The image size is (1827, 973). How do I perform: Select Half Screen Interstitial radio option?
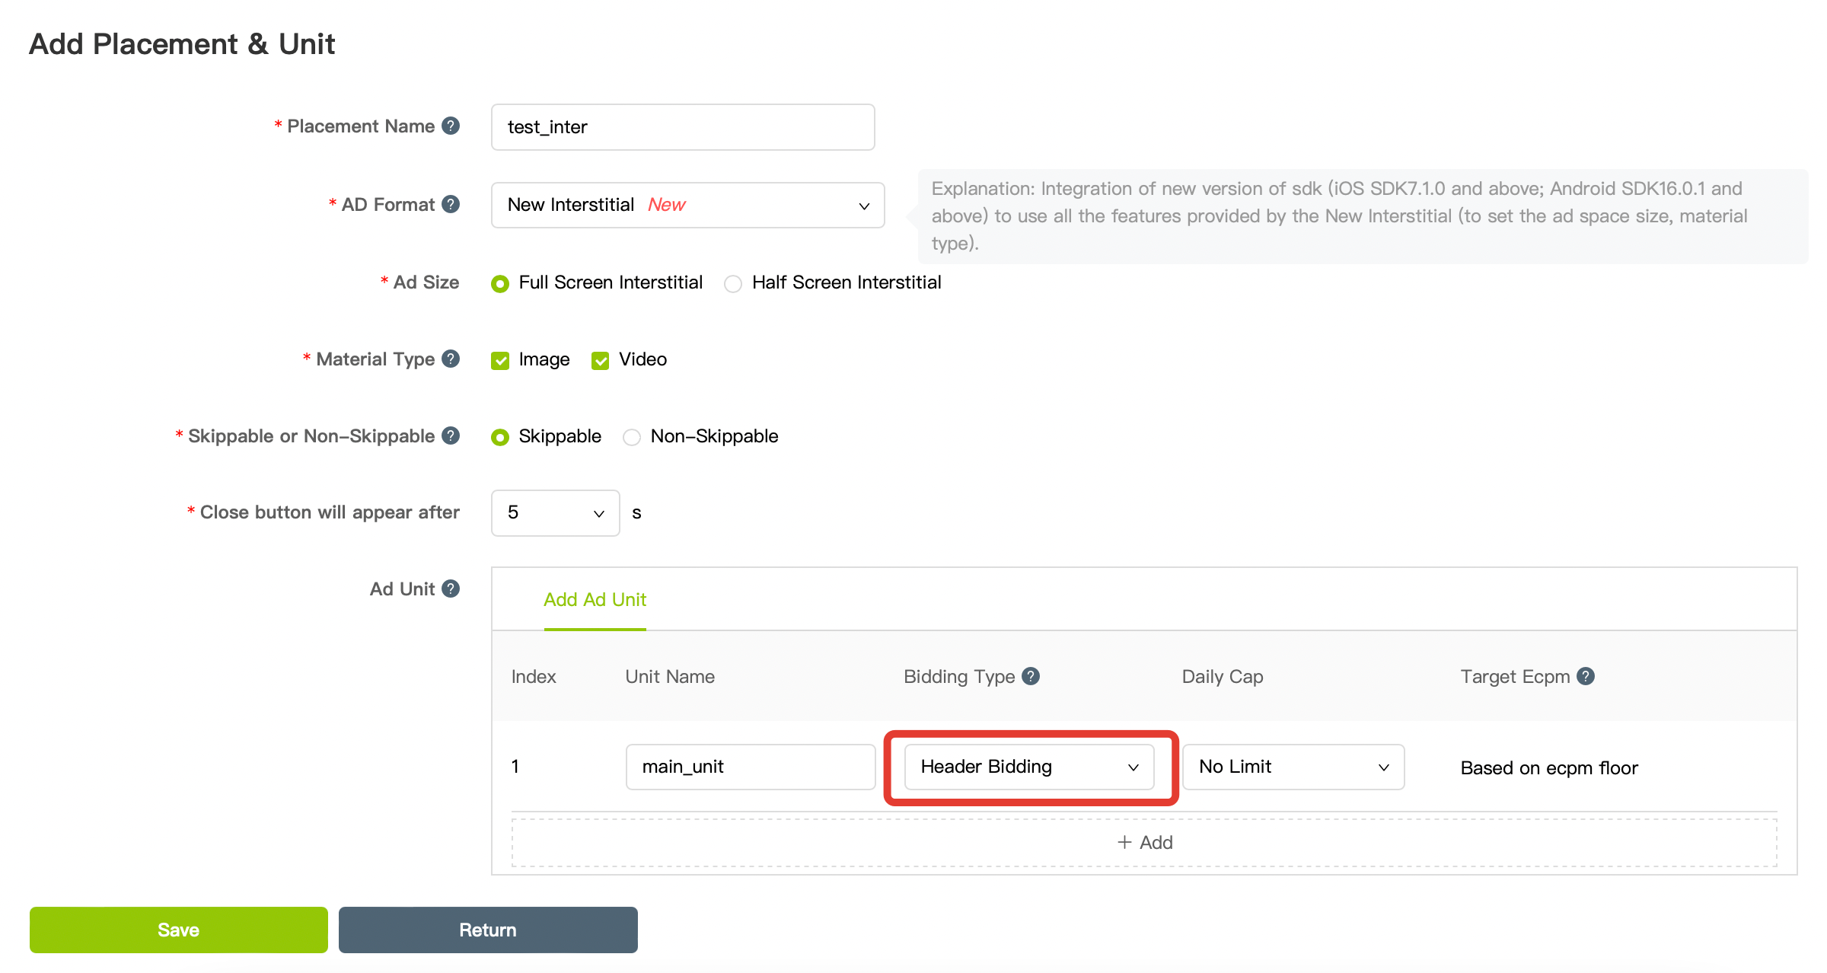point(733,284)
